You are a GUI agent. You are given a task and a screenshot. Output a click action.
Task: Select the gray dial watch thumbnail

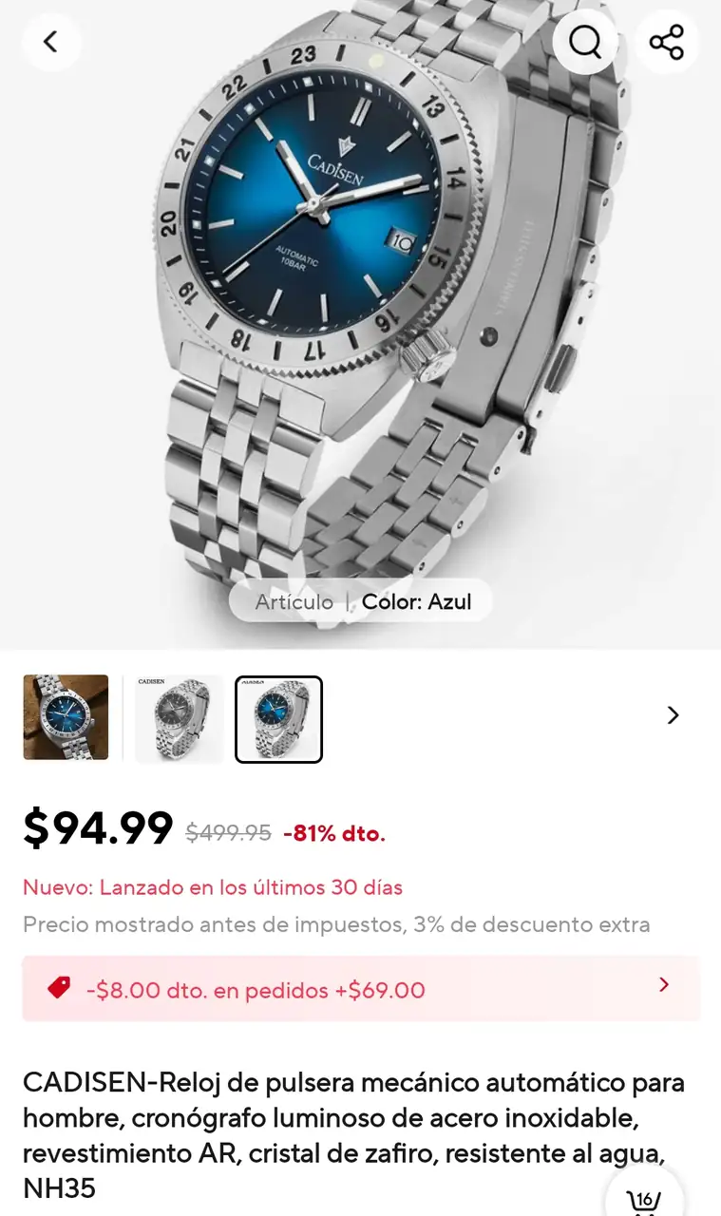(180, 717)
